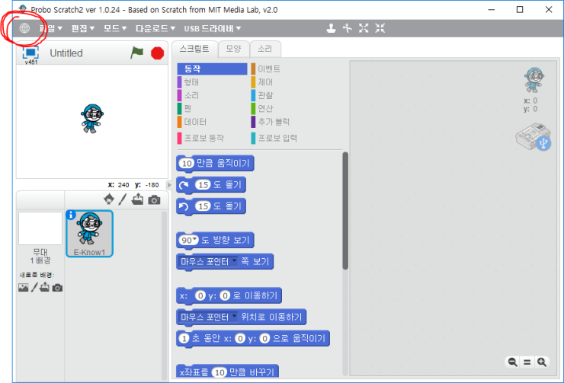Select the E-Know1 sprite thumbnail
This screenshot has height=383, width=564.
coord(90,234)
